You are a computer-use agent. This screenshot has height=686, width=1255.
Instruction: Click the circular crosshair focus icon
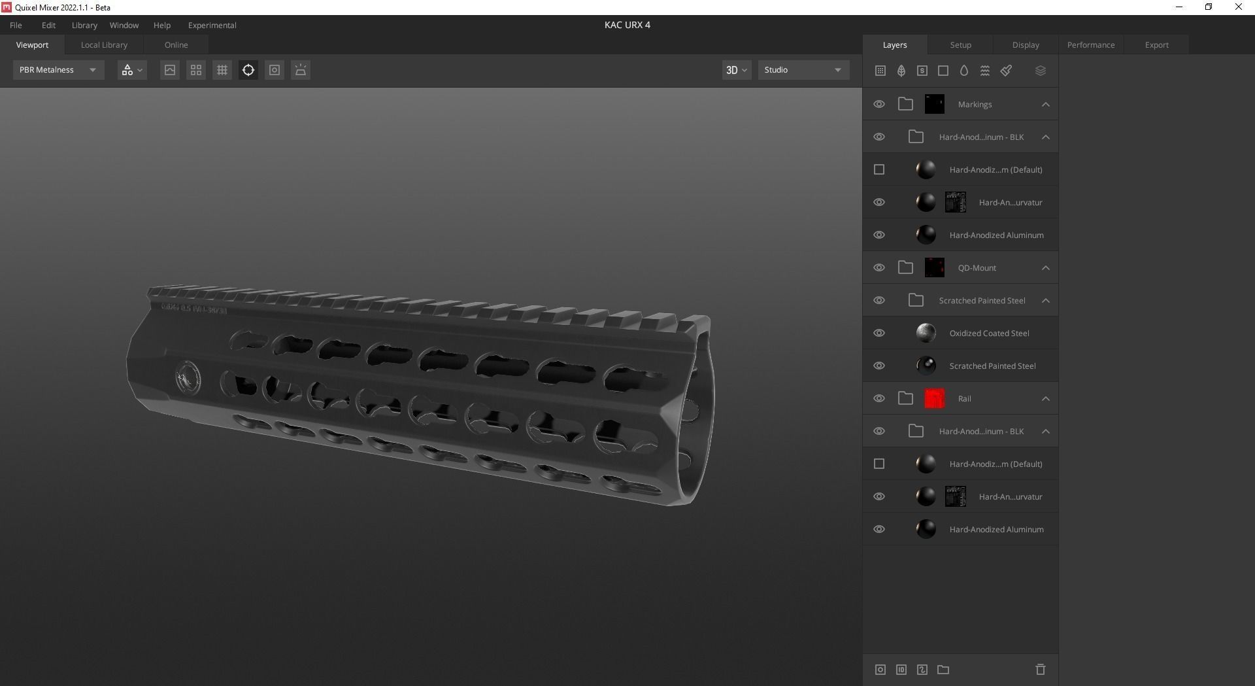pyautogui.click(x=248, y=70)
